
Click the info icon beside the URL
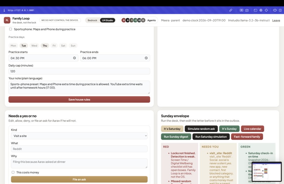(4, 10)
